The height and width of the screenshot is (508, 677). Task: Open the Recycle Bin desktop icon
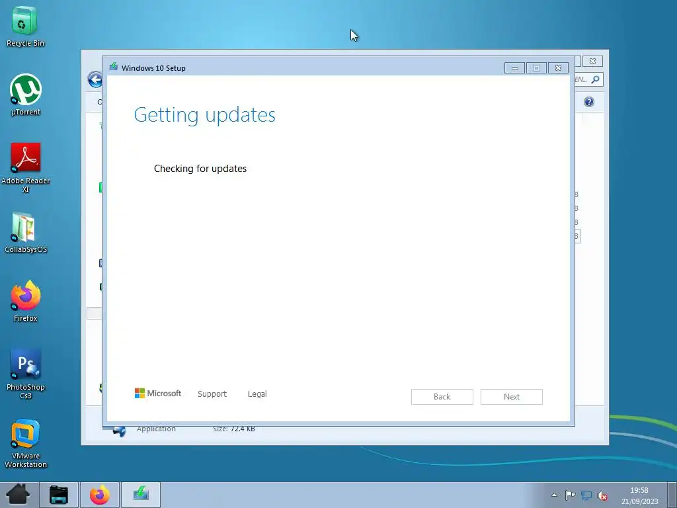[x=25, y=26]
